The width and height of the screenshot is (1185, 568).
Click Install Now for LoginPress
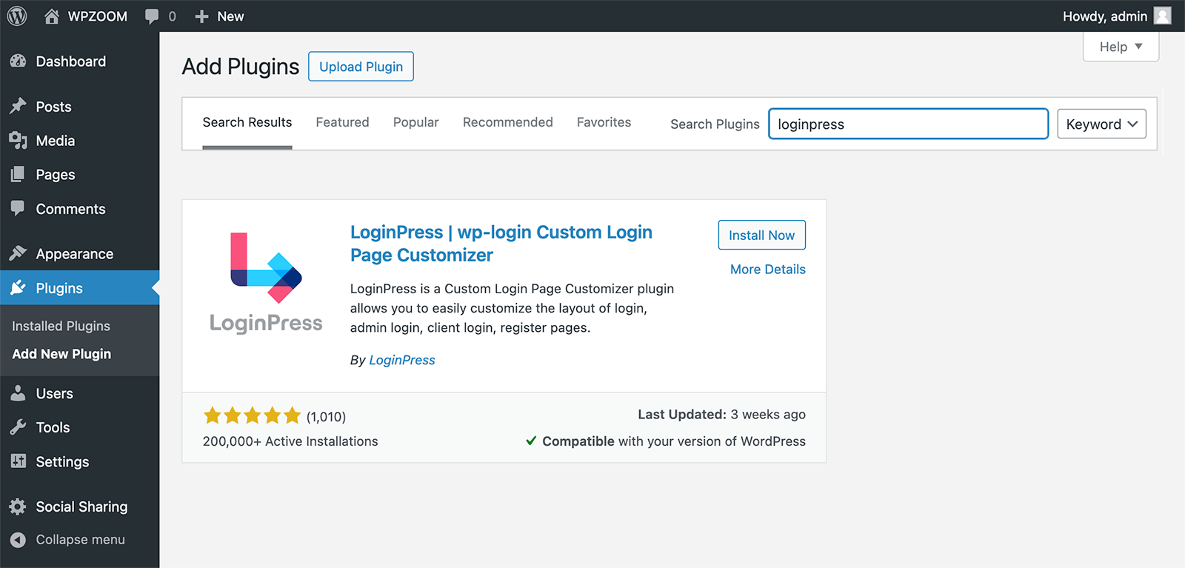tap(761, 235)
